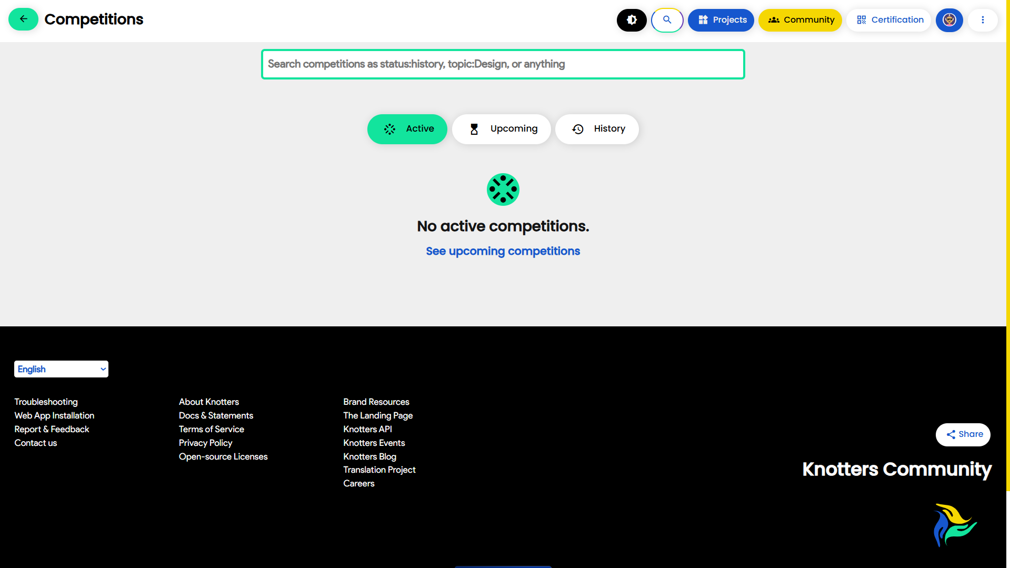1010x568 pixels.
Task: Open the Certification page
Action: [888, 19]
